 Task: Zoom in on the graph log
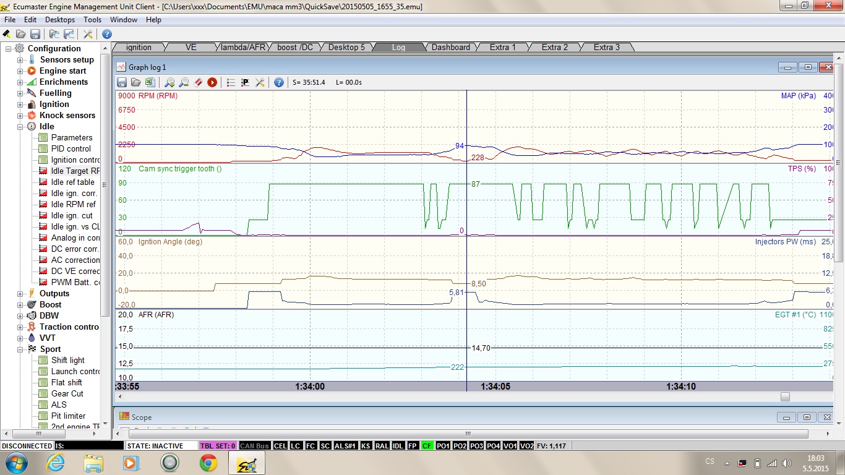[x=169, y=82]
